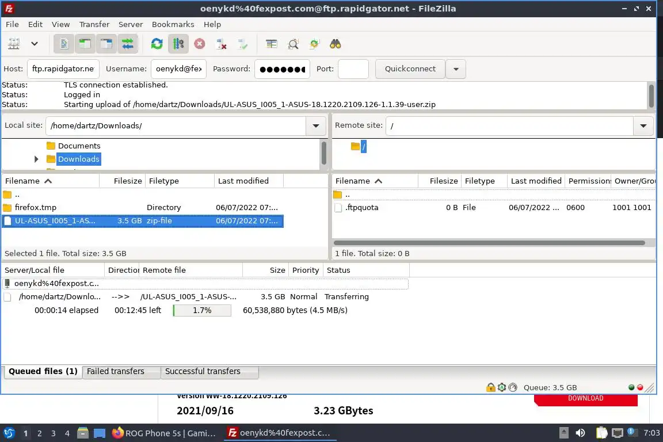This screenshot has height=442, width=663.
Task: Open Local site path dropdown
Action: [315, 125]
